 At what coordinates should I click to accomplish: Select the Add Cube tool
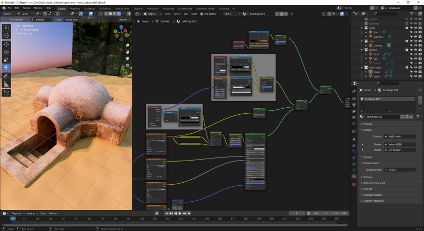[x=7, y=93]
